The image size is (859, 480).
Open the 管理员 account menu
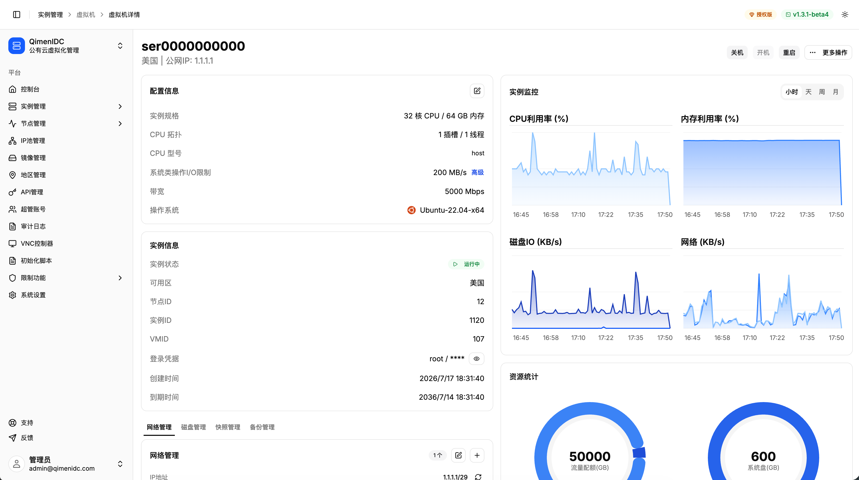(x=120, y=464)
